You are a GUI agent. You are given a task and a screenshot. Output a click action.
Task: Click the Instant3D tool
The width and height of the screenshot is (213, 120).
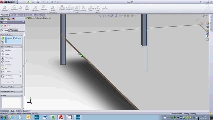[105, 8]
